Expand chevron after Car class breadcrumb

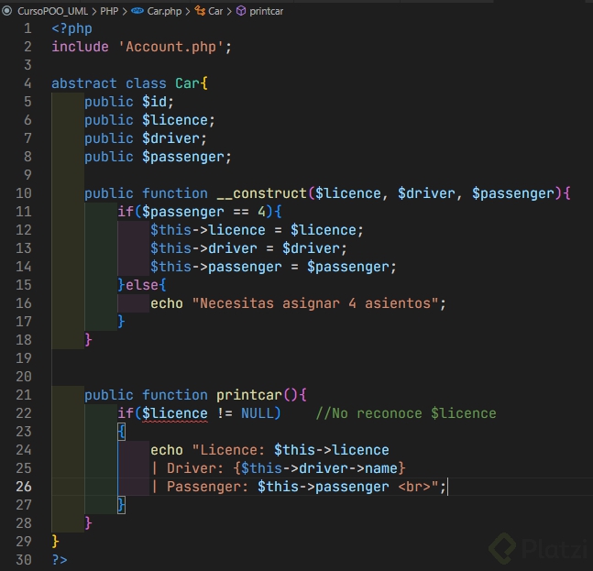(x=229, y=12)
